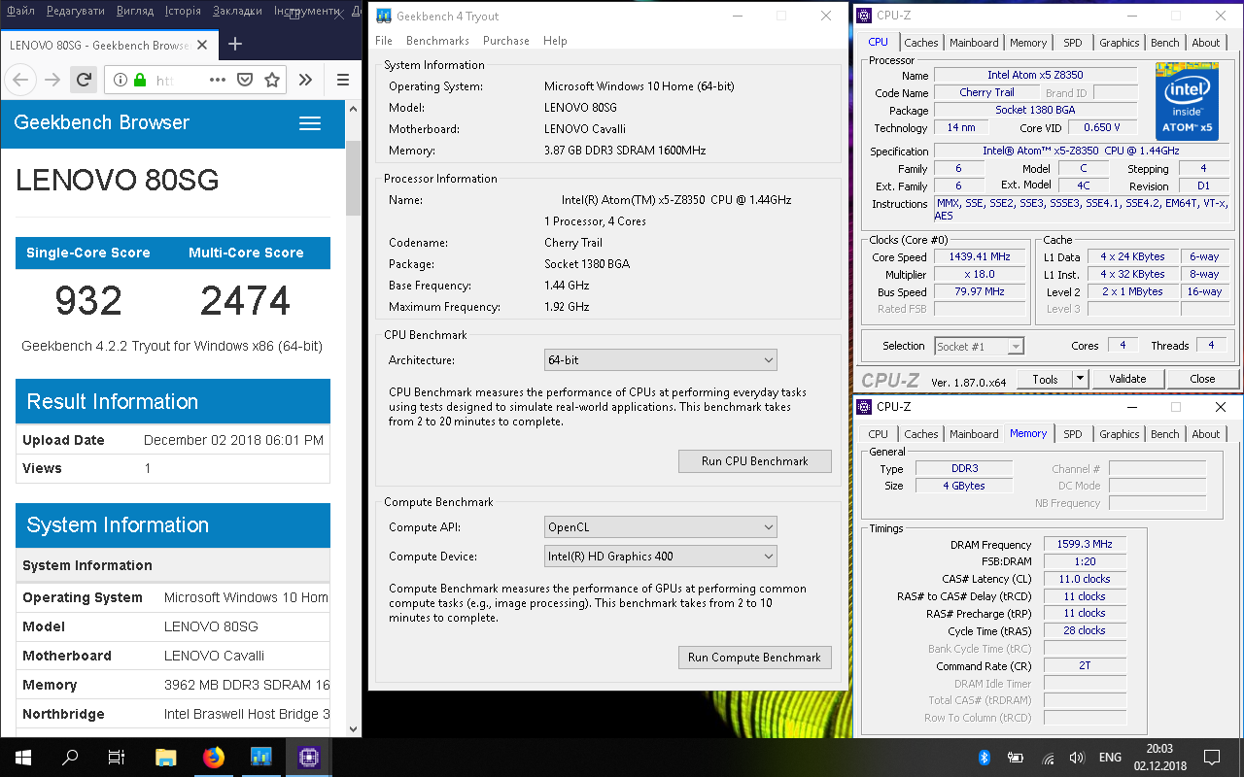Switch to Caches tab in lower CPU-Z
Screen dimensions: 1244x777
(921, 434)
